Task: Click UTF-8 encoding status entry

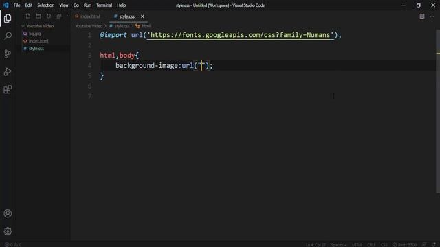Action: click(357, 245)
